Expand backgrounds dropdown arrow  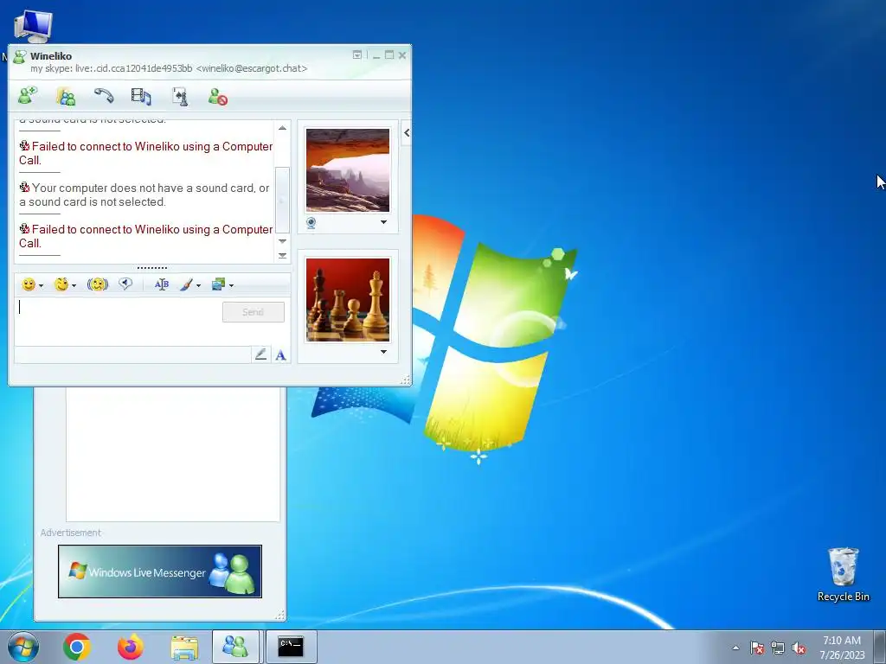[x=231, y=285]
